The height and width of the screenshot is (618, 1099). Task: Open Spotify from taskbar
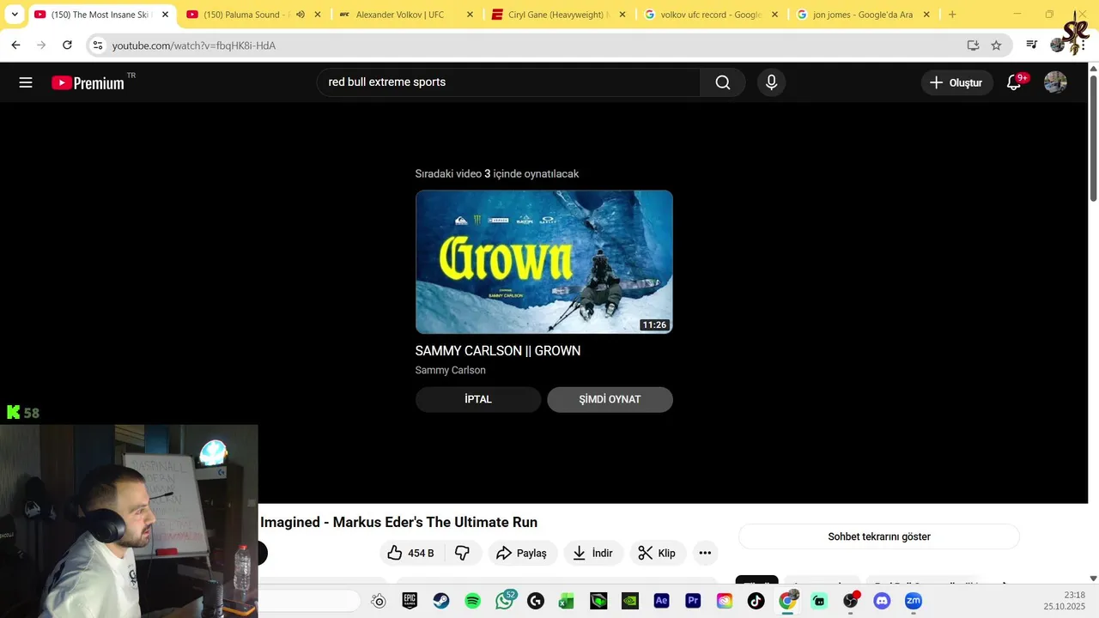coord(472,601)
